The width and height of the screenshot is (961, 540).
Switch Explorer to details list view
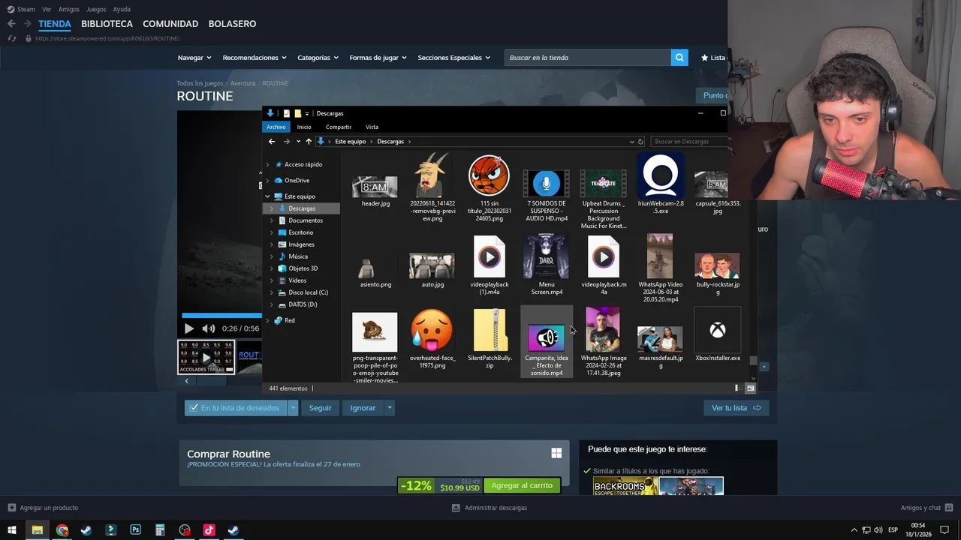click(737, 388)
